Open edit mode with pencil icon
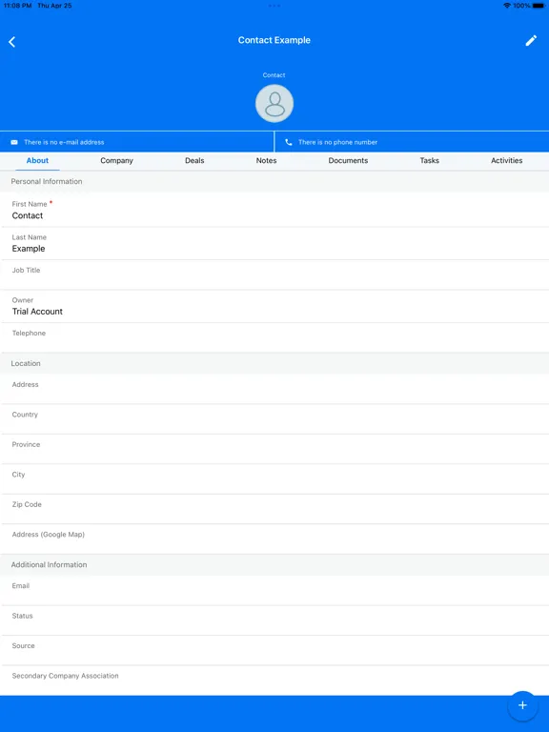 [531, 41]
